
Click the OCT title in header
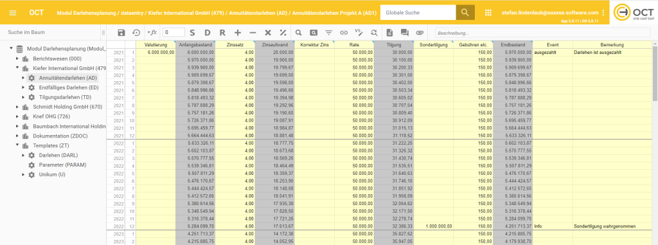(x=36, y=13)
